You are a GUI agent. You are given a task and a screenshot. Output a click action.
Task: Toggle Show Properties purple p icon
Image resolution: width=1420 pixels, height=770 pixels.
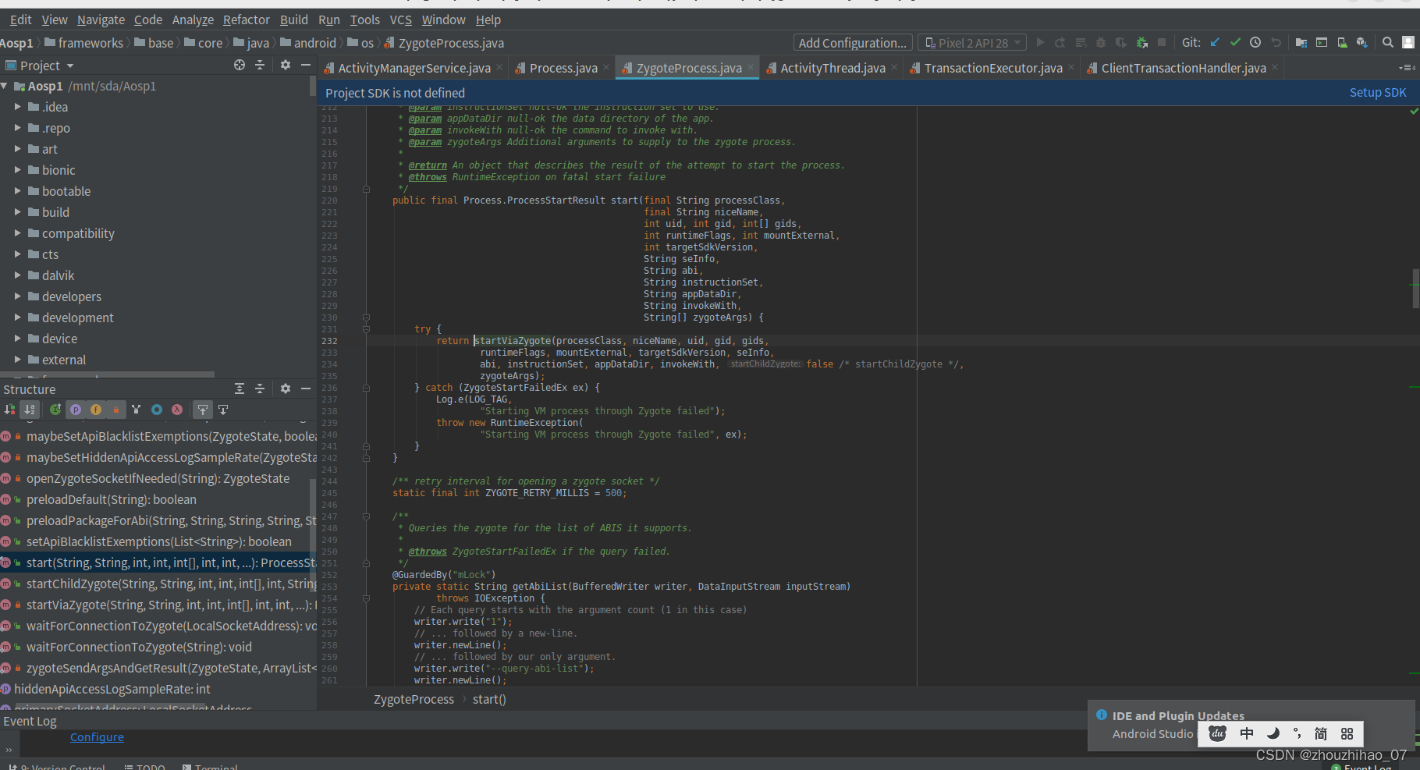[76, 410]
